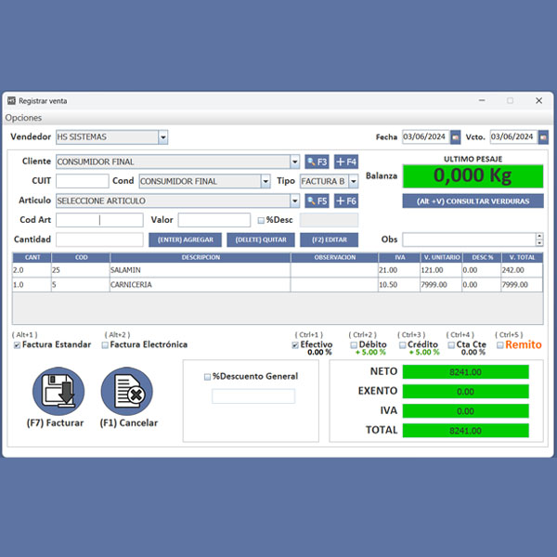Viewport: 557px width, 557px height.
Task: Enable the Factura Electrónica checkbox
Action: click(x=104, y=345)
